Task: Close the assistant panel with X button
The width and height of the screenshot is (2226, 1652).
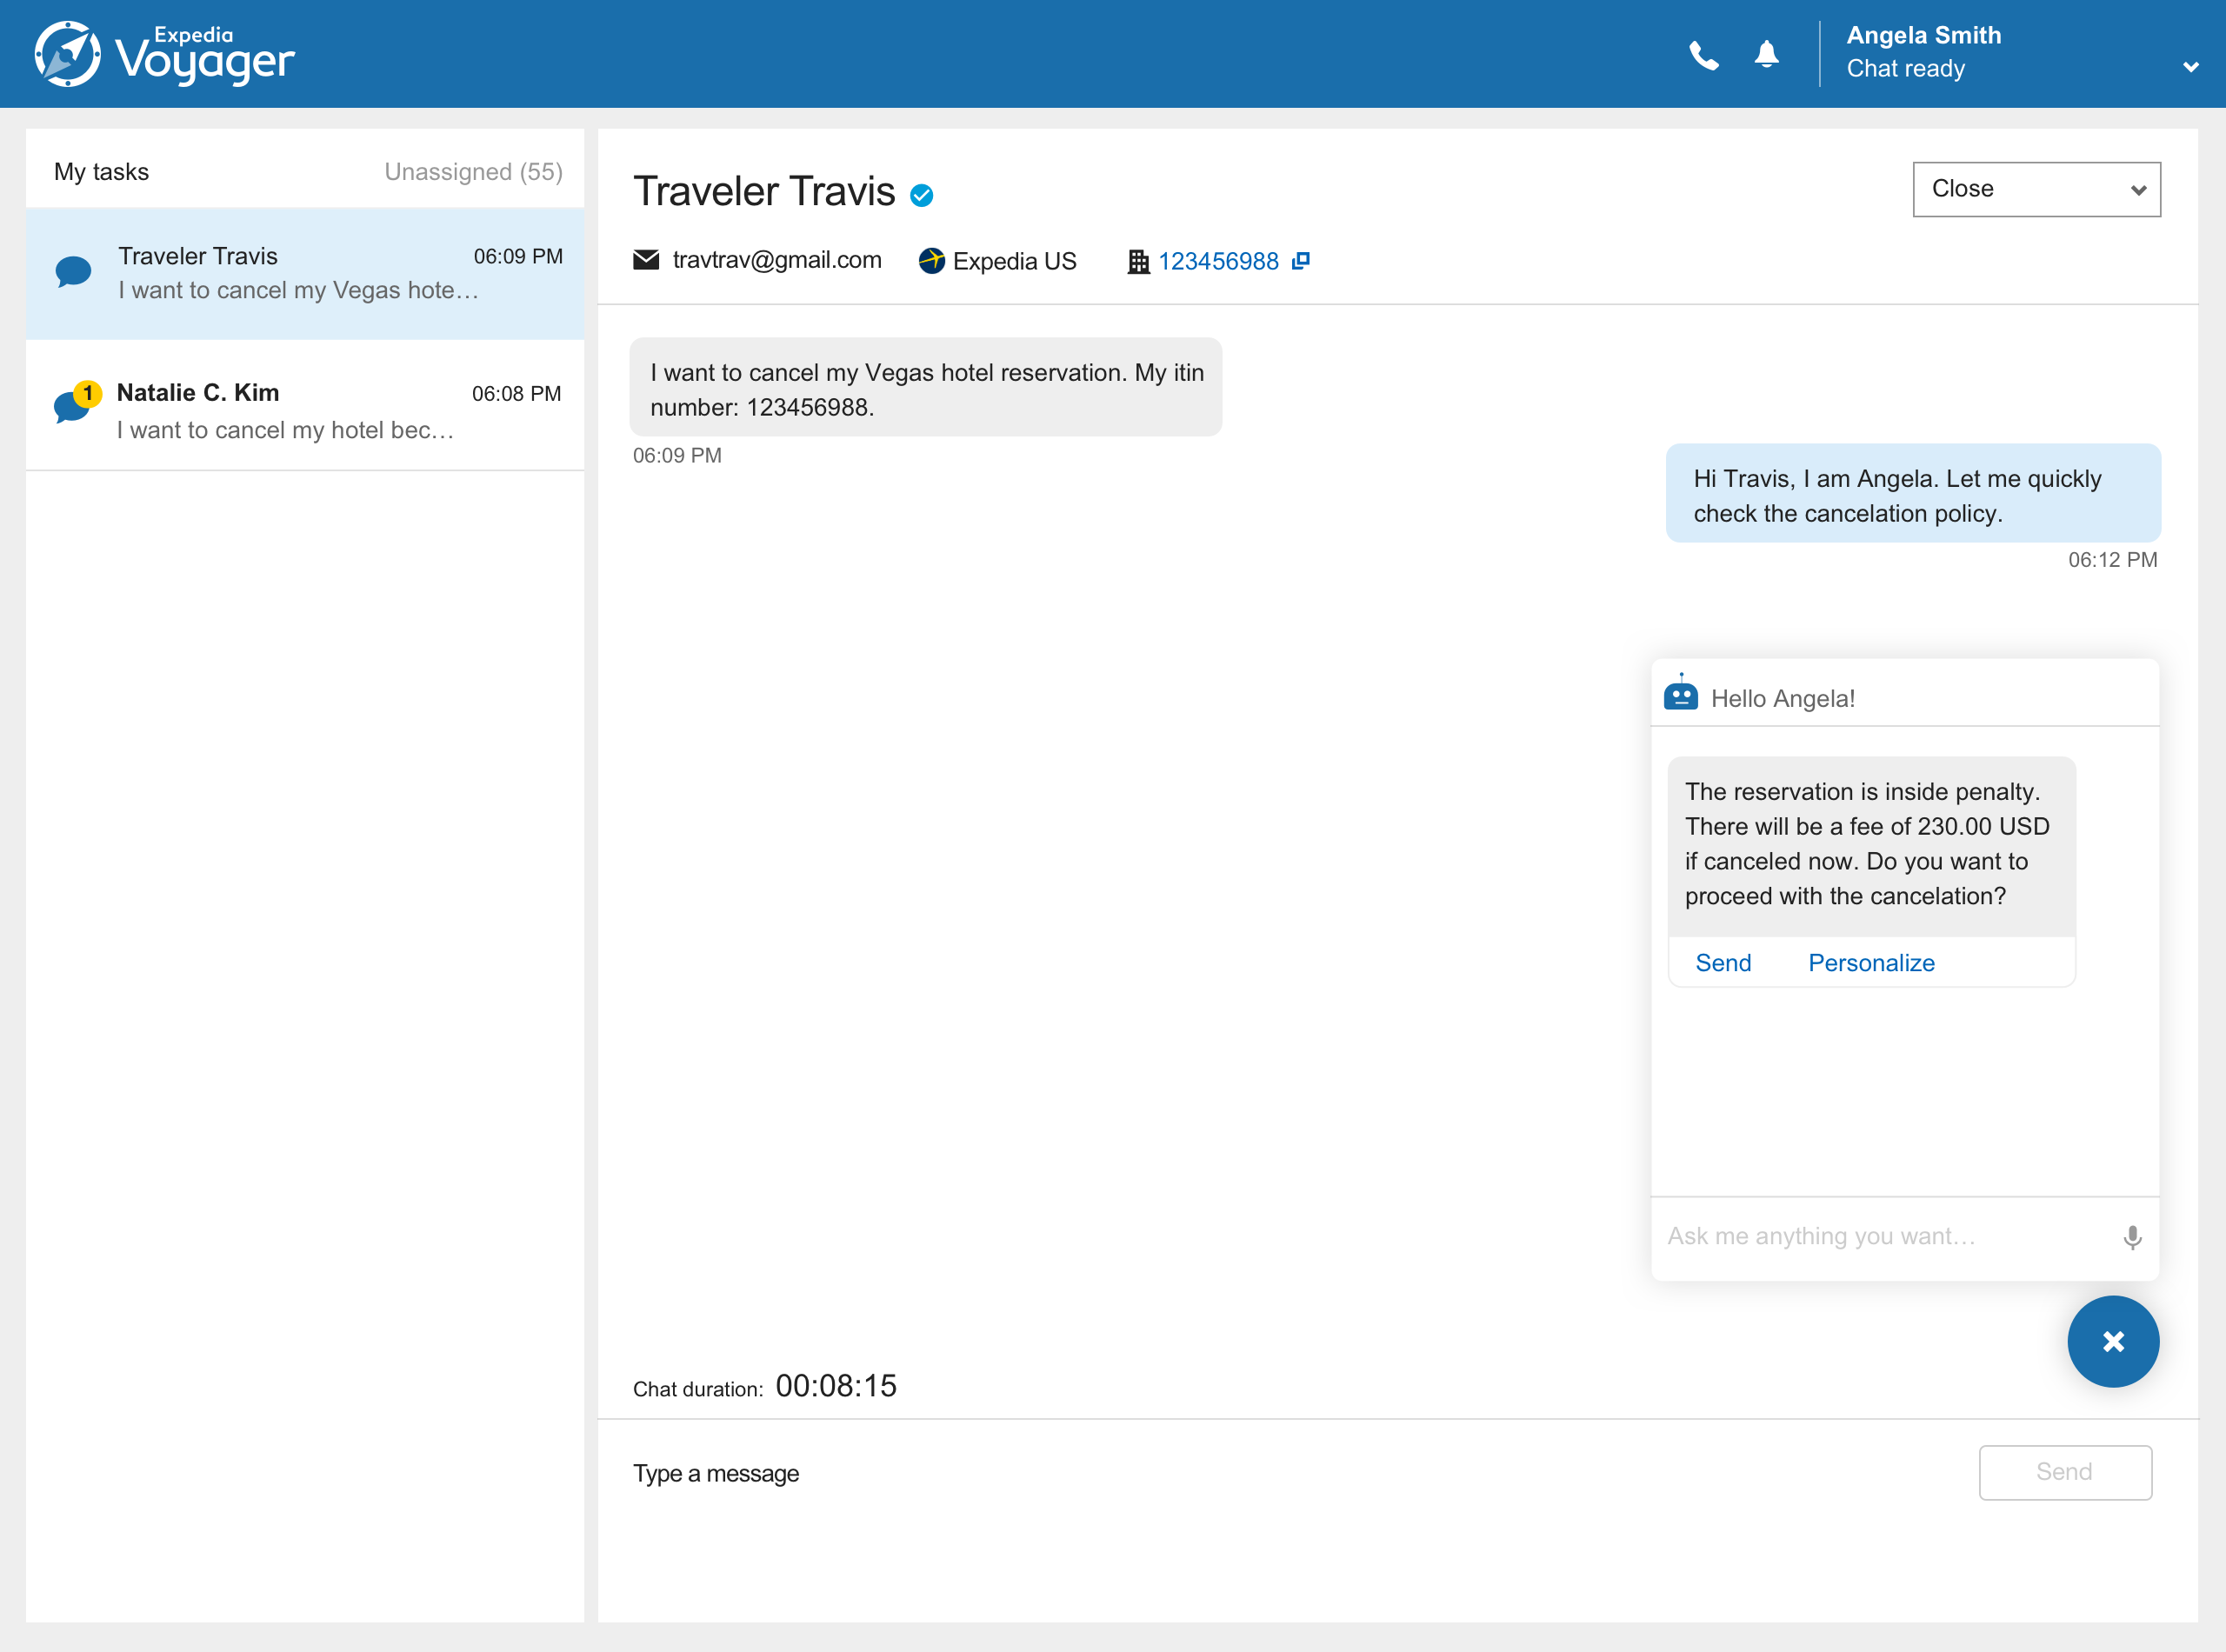Action: tap(2112, 1341)
